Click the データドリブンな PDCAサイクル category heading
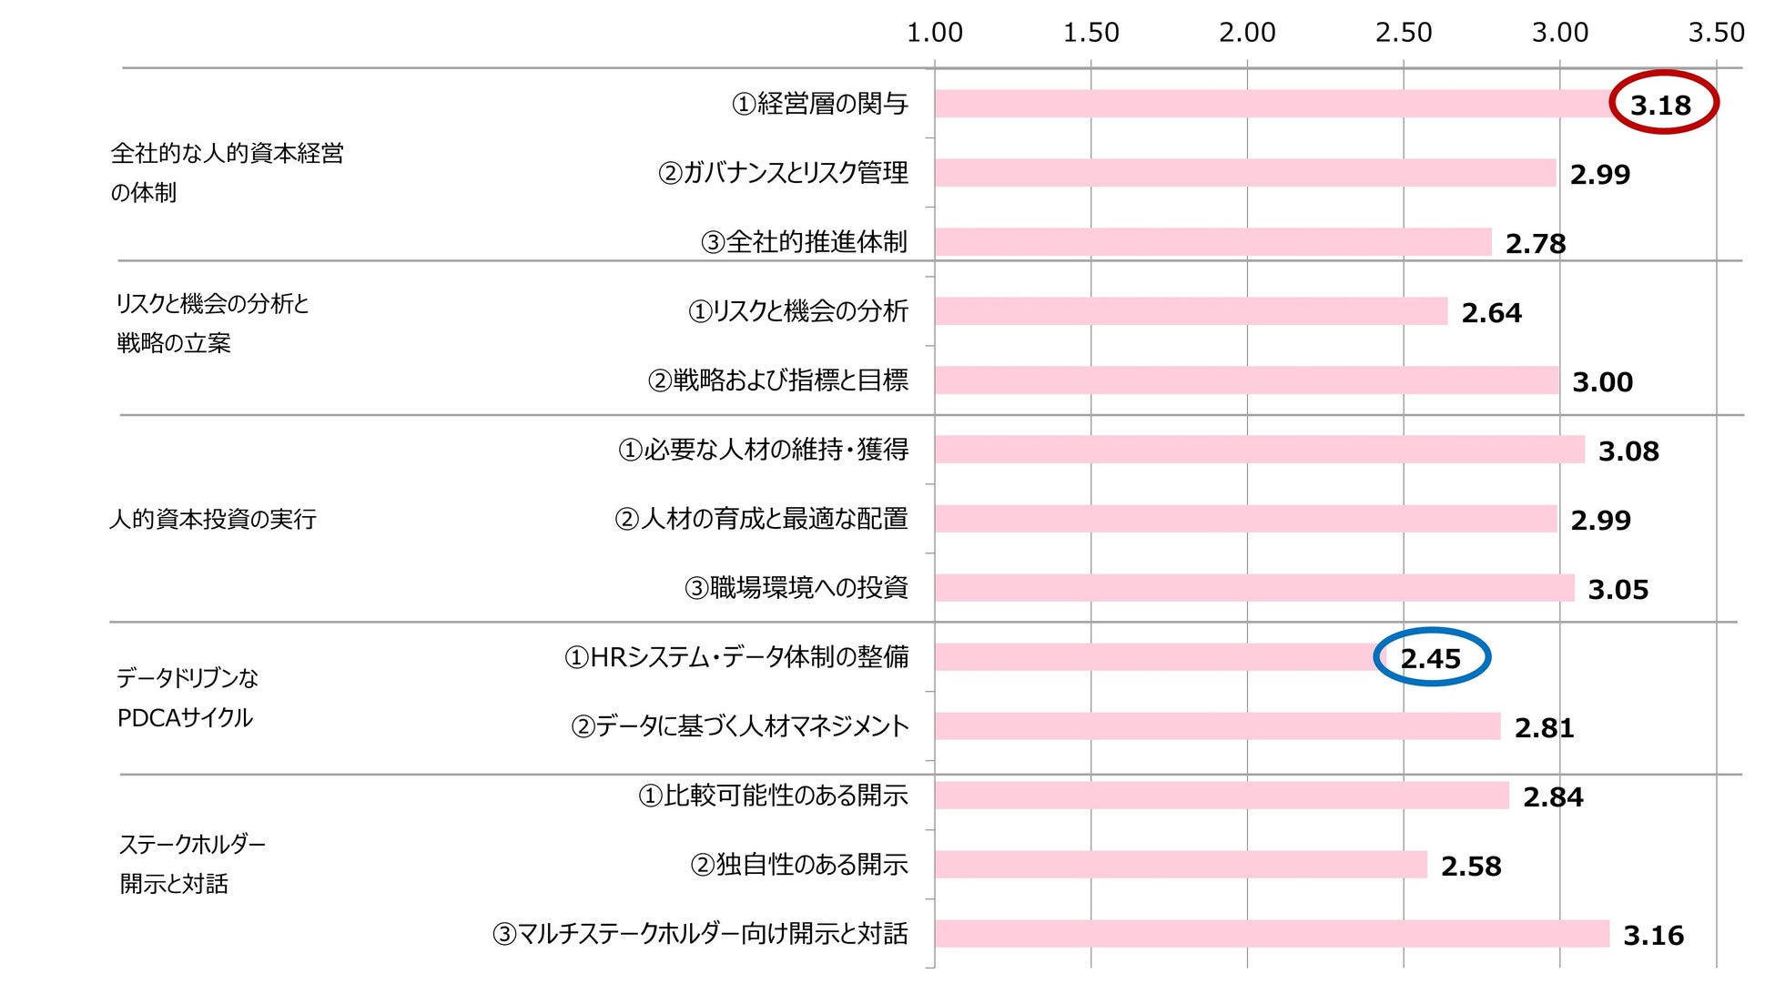Screen dimensions: 1775x994 187,698
